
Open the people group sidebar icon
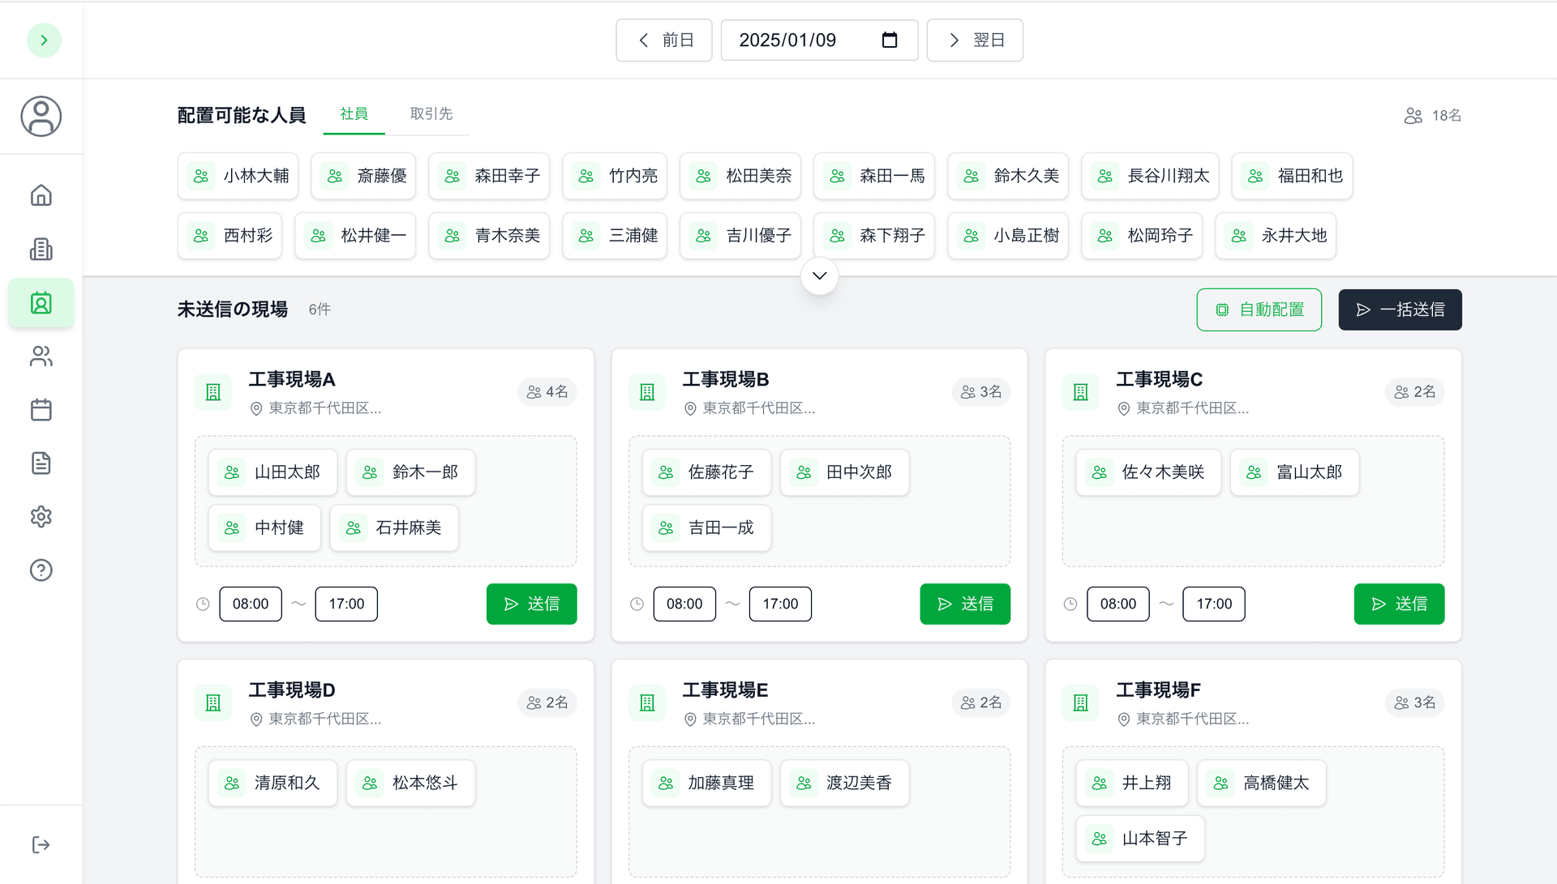41,357
